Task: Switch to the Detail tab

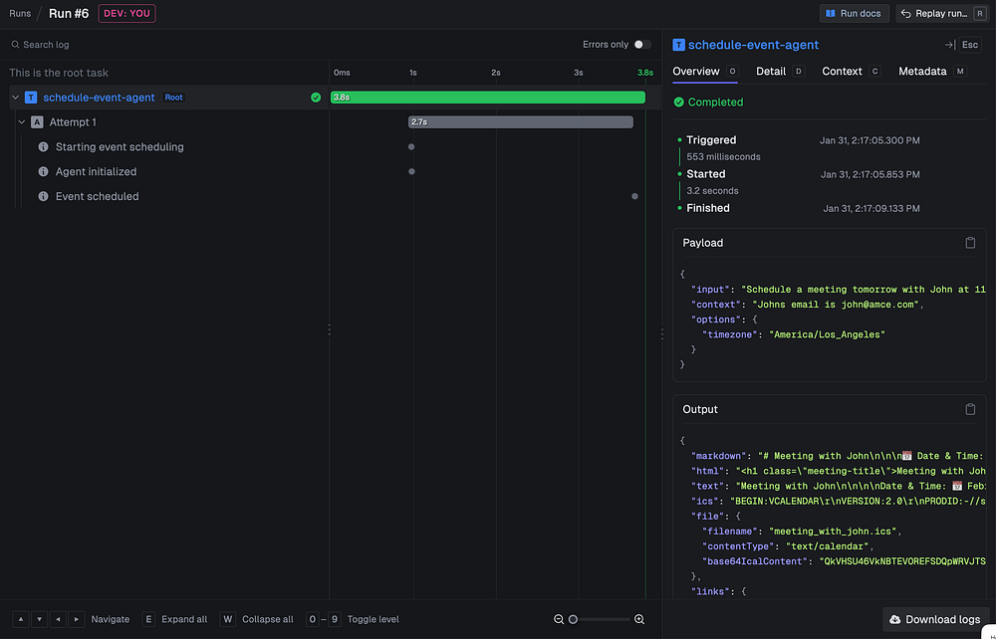Action: 770,72
